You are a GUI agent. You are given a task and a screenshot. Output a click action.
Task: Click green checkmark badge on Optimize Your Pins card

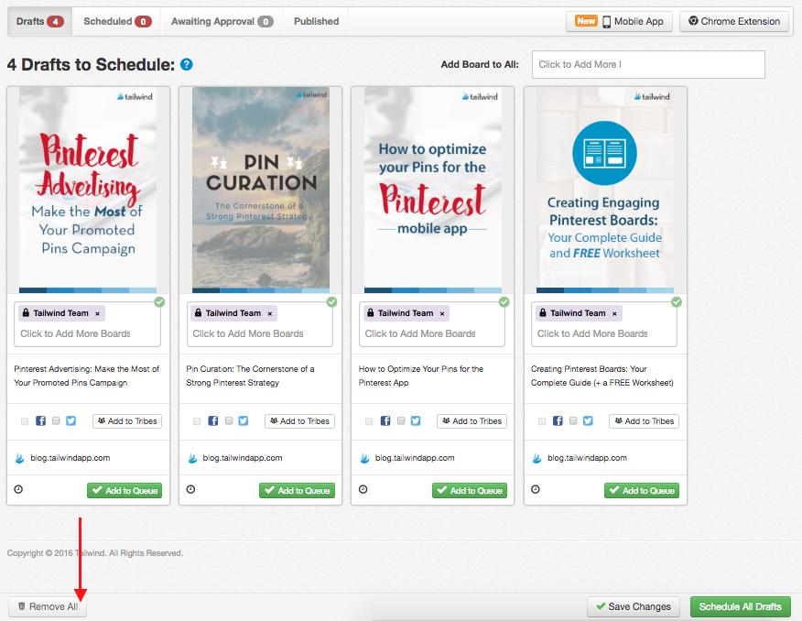coord(504,302)
